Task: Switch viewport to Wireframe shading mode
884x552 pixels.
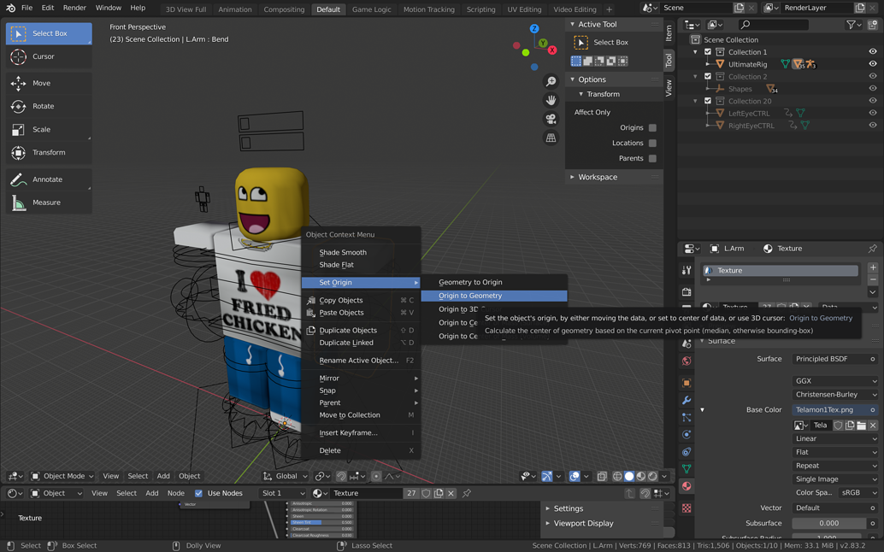Action: [x=617, y=476]
